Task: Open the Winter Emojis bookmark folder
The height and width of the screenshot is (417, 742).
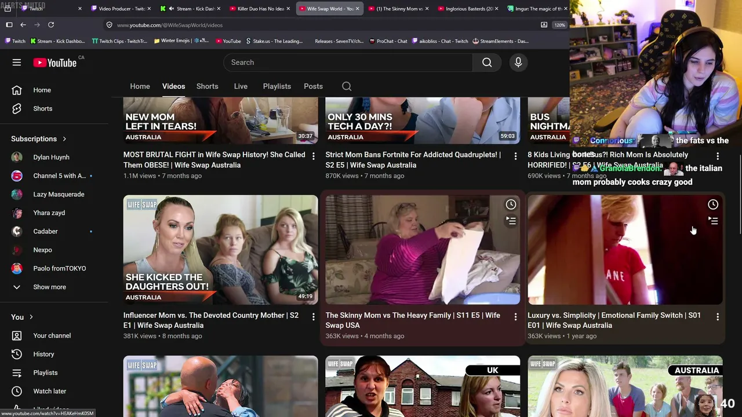Action: [181, 41]
